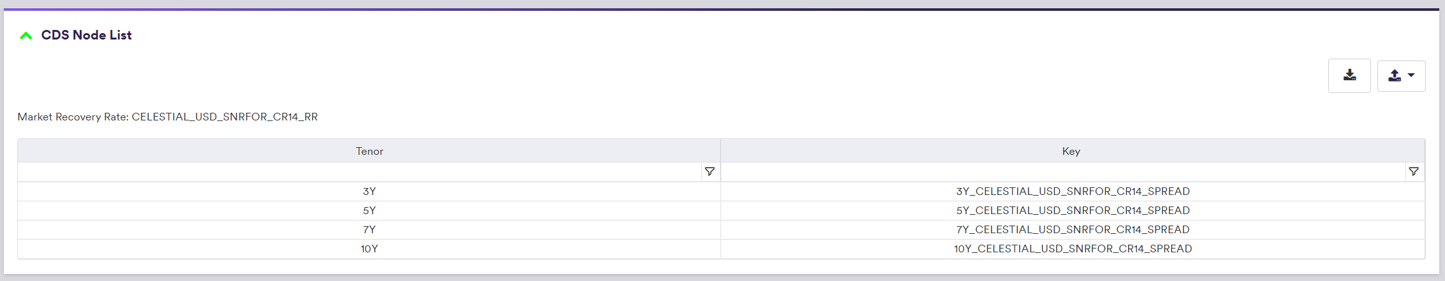Screen dimensions: 1445x281
Task: Click the 3Y_CELESTIAL_USD_SNRFOR_CR14_SPREAD key
Action: pos(1073,191)
